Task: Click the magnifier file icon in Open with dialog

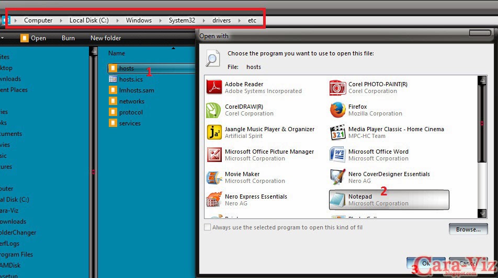Action: pos(212,58)
